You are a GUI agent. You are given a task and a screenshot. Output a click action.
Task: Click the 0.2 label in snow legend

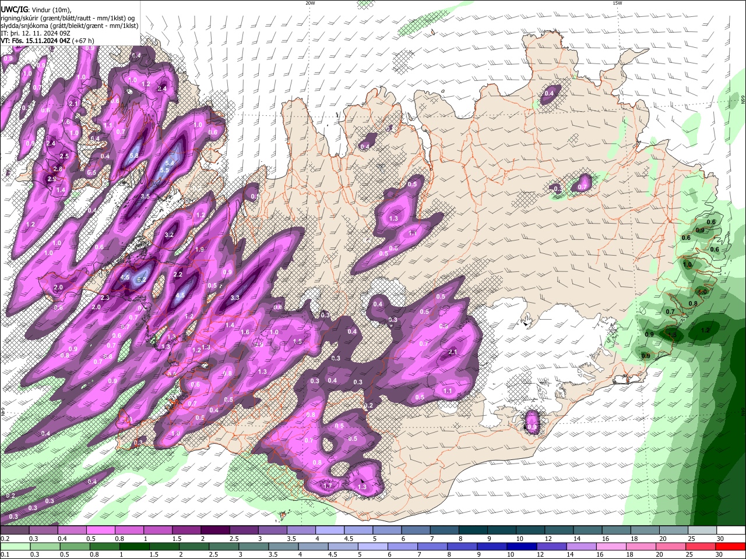coord(5,539)
